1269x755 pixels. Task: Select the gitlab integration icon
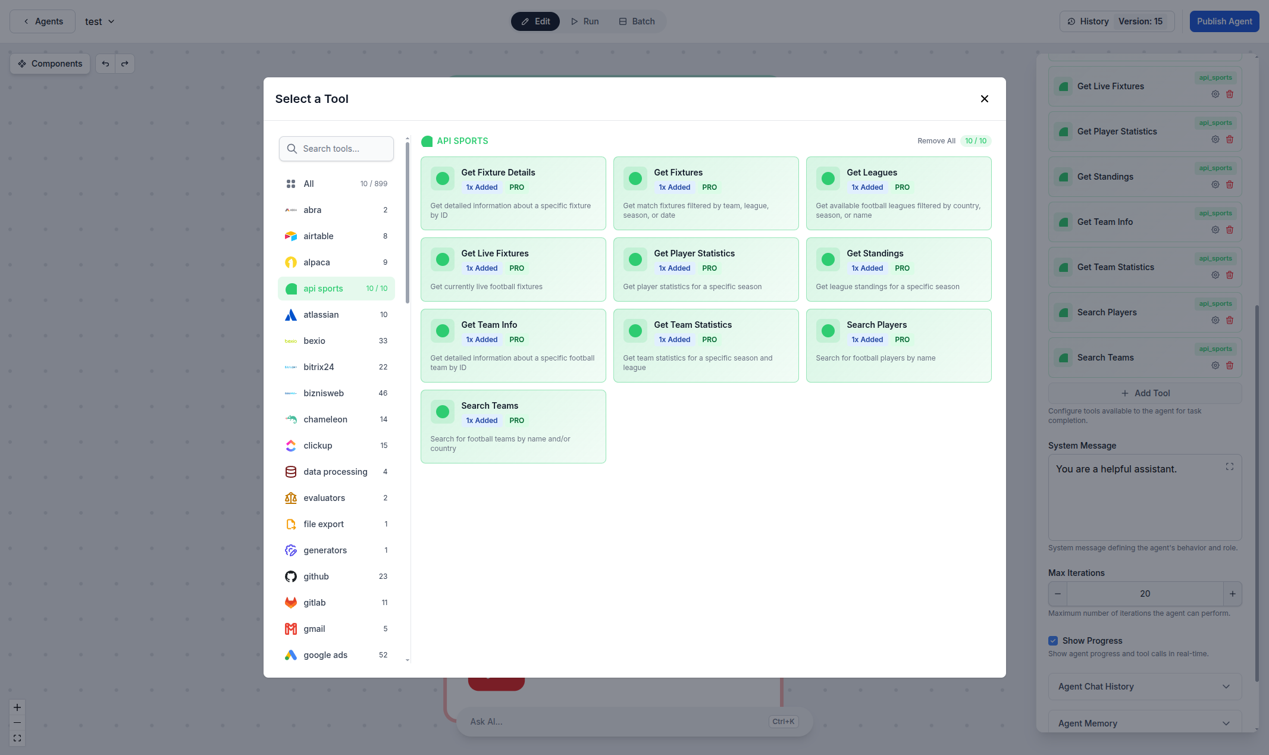click(x=290, y=602)
